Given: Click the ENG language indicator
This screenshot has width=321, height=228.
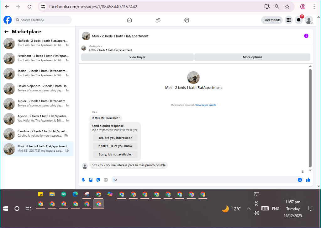Looking at the screenshot, I should click(276, 209).
